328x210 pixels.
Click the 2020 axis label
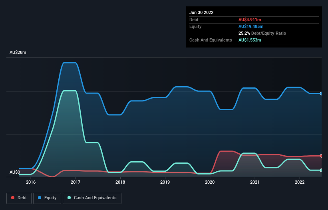click(210, 182)
